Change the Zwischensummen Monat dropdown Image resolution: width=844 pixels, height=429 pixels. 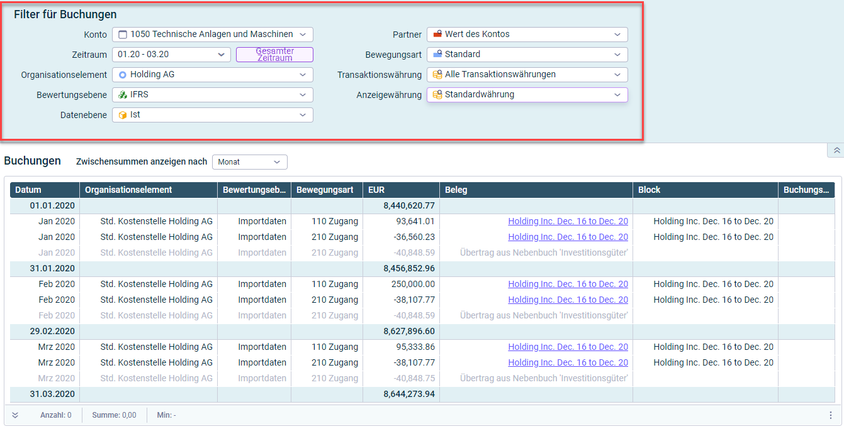[250, 162]
